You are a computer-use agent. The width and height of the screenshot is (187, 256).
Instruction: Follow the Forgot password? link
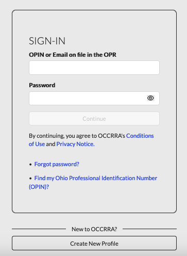coord(57,164)
